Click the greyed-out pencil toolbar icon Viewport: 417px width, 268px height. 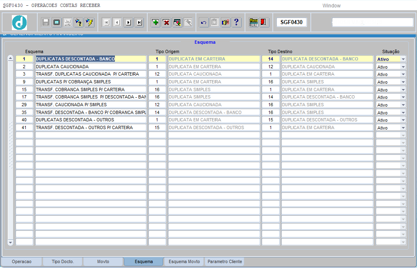pyautogui.click(x=188, y=22)
